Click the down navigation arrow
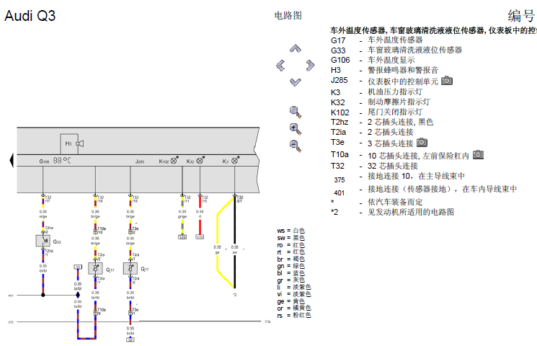537x346 pixels. [296, 82]
